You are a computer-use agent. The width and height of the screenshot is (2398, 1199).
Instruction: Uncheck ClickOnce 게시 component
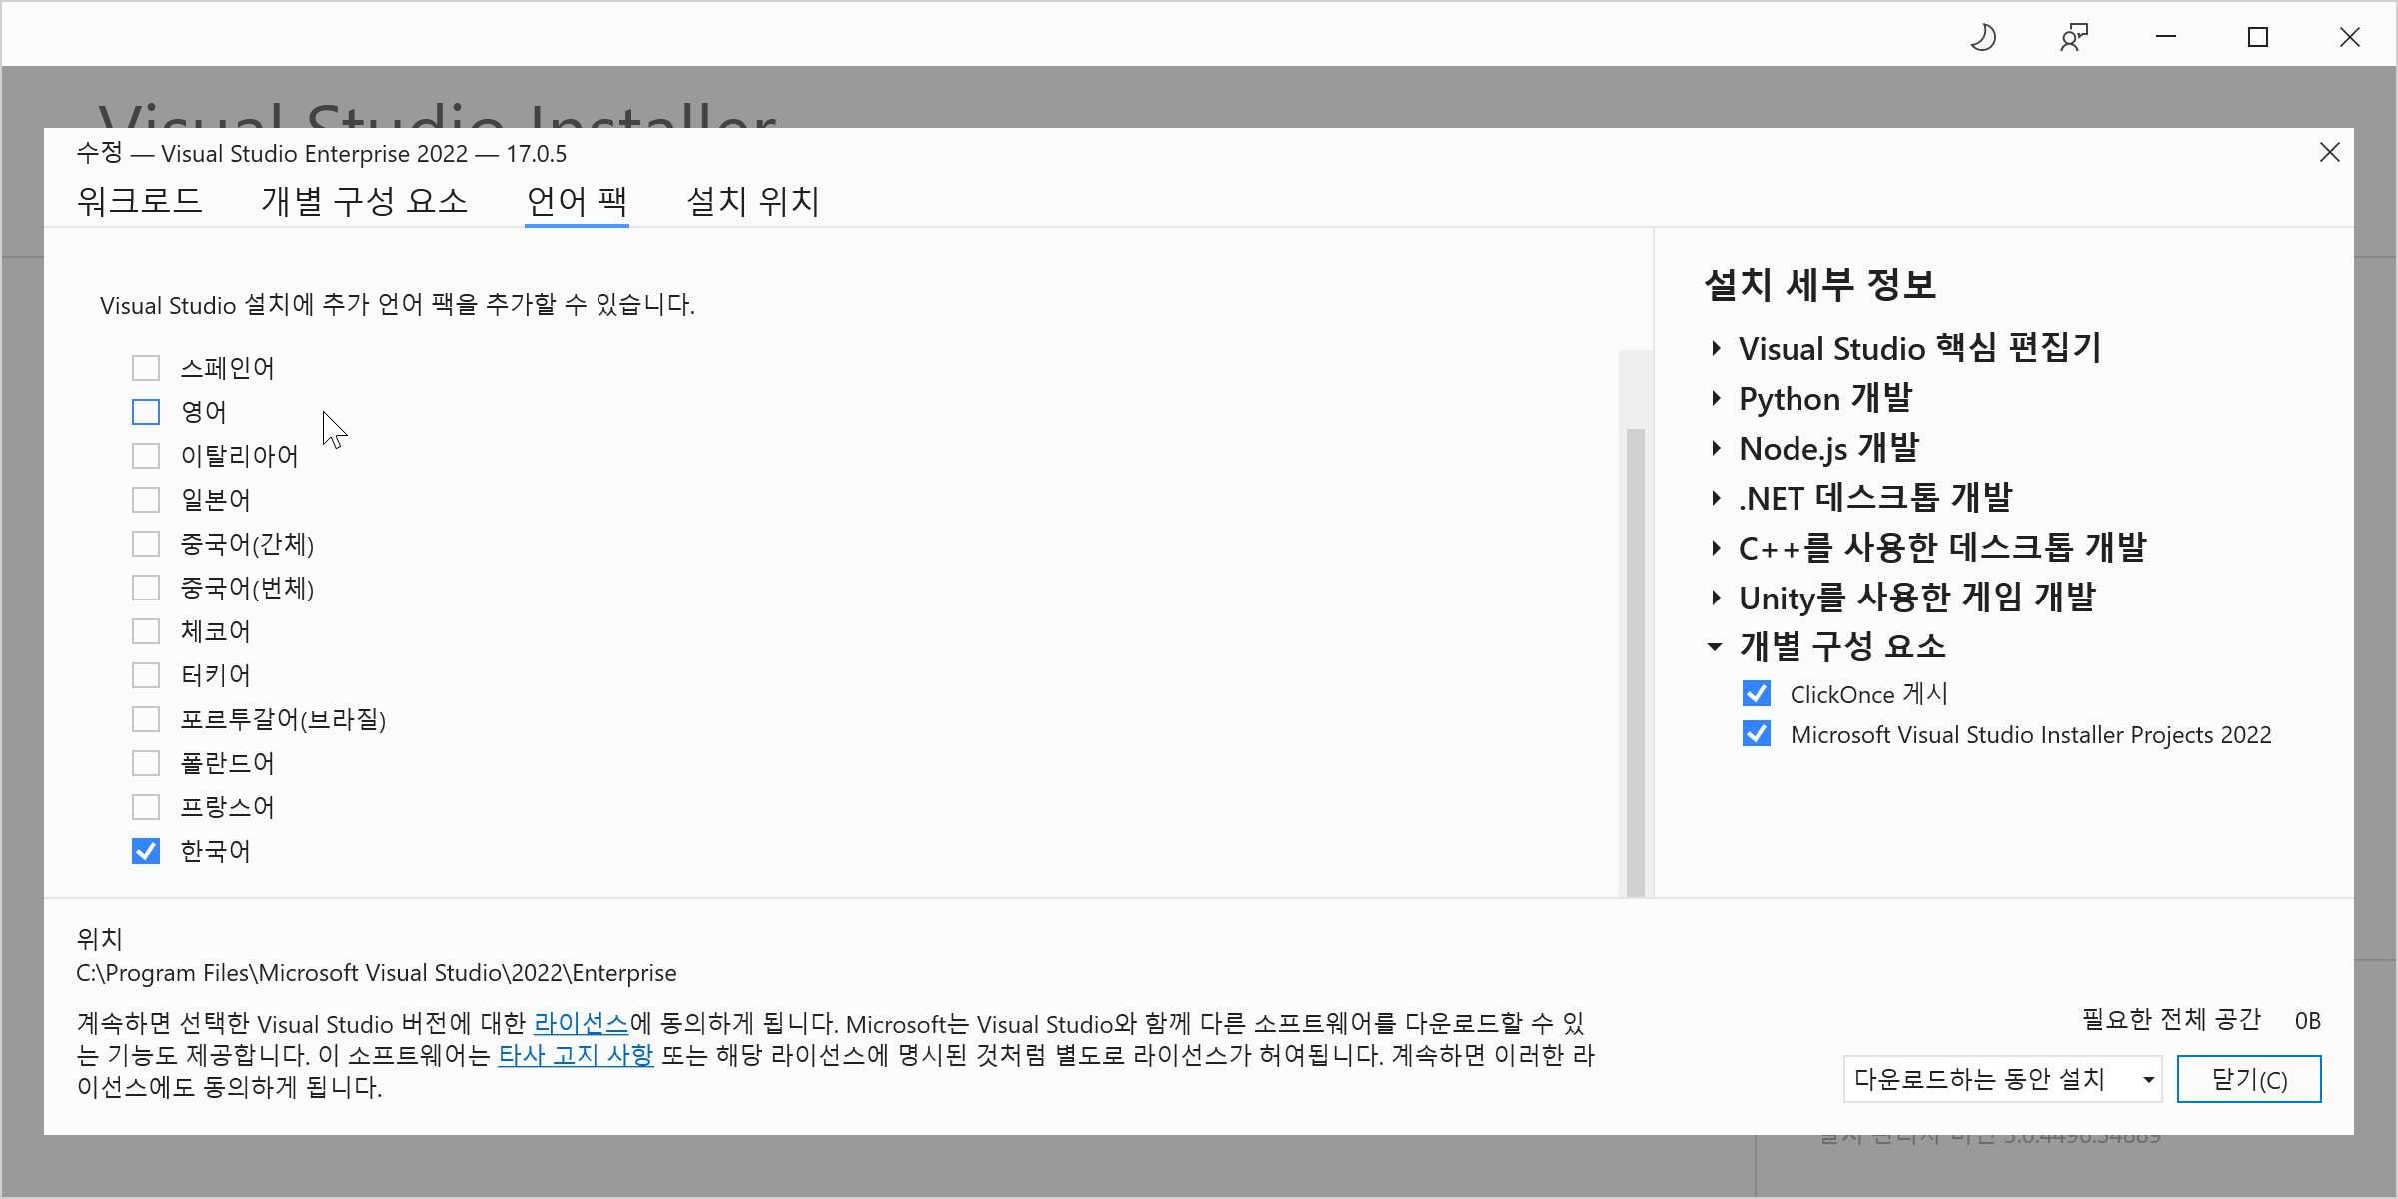pos(1756,694)
